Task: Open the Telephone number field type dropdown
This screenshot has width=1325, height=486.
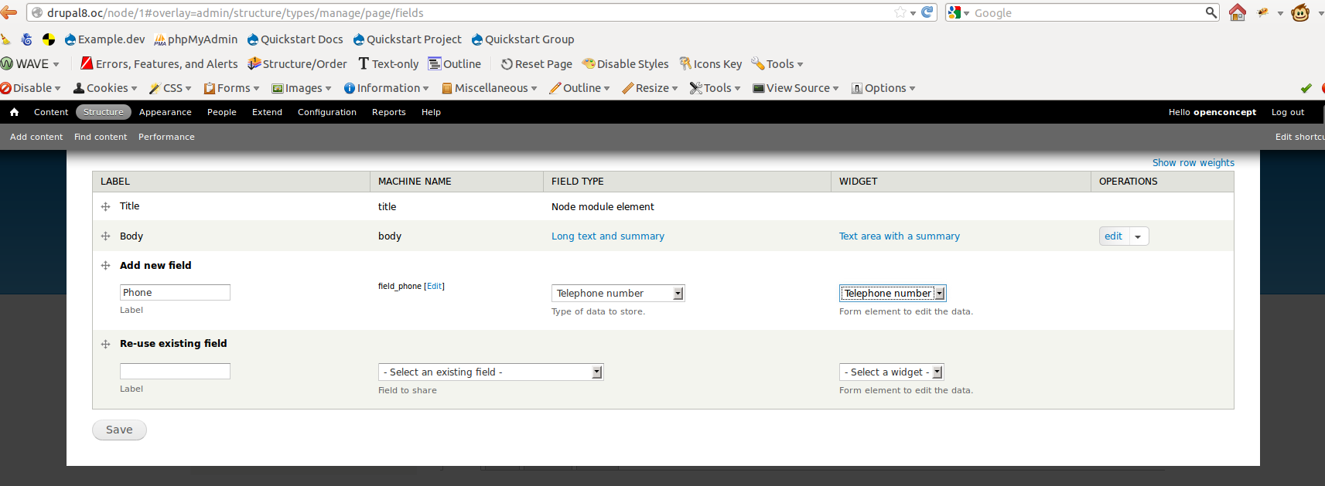Action: pyautogui.click(x=618, y=293)
